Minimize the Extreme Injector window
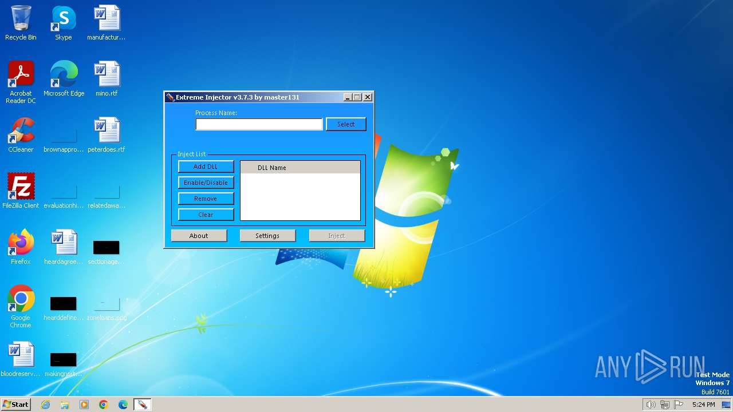The height and width of the screenshot is (412, 733). [x=348, y=97]
